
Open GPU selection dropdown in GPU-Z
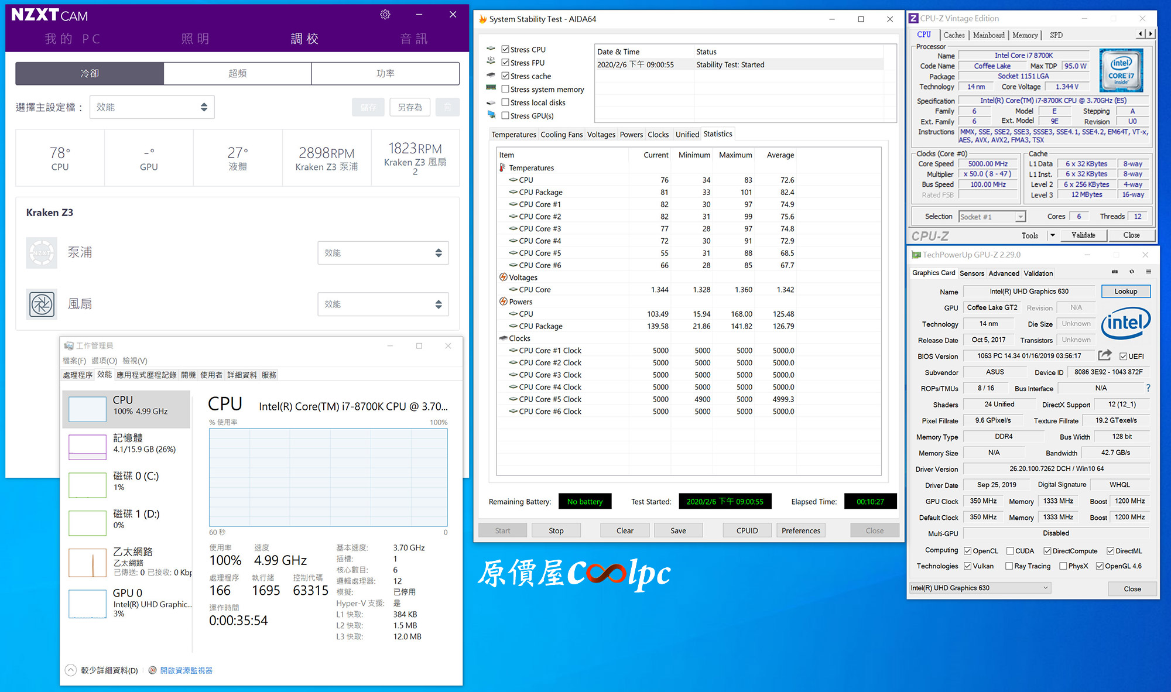(x=980, y=588)
